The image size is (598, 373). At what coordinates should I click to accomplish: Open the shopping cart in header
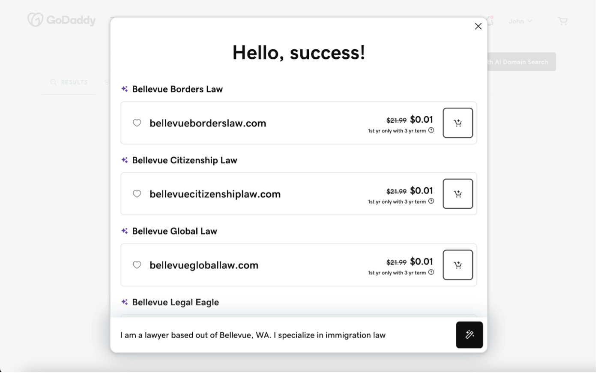pos(562,21)
